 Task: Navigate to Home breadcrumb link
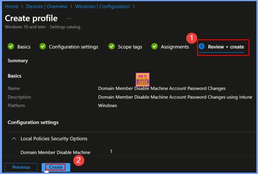coord(12,7)
